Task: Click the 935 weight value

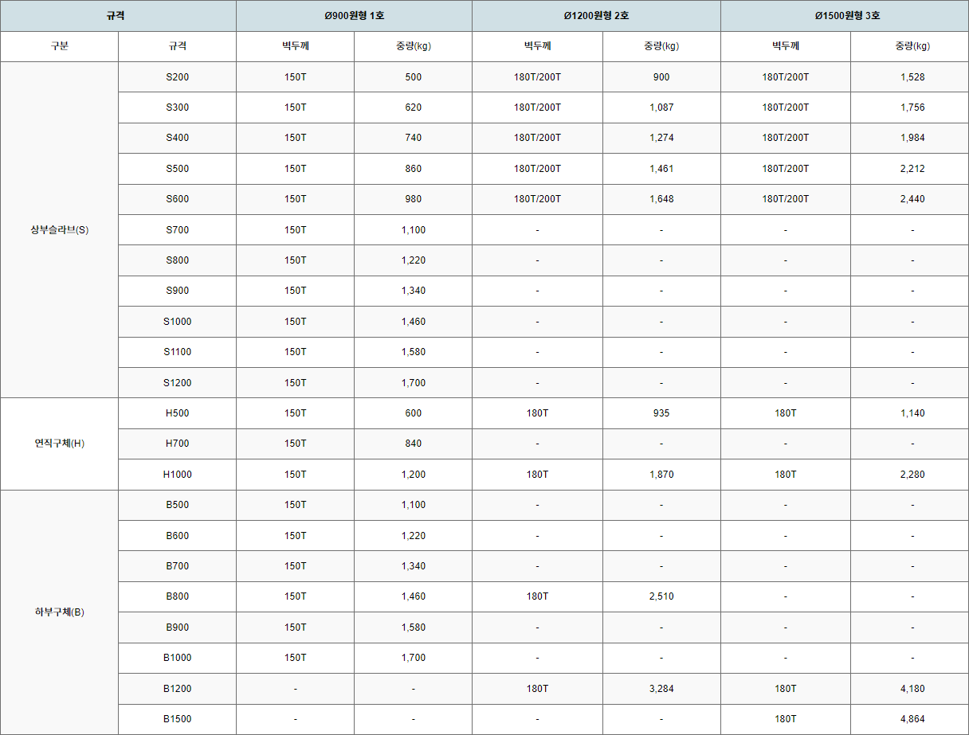Action: 661,413
